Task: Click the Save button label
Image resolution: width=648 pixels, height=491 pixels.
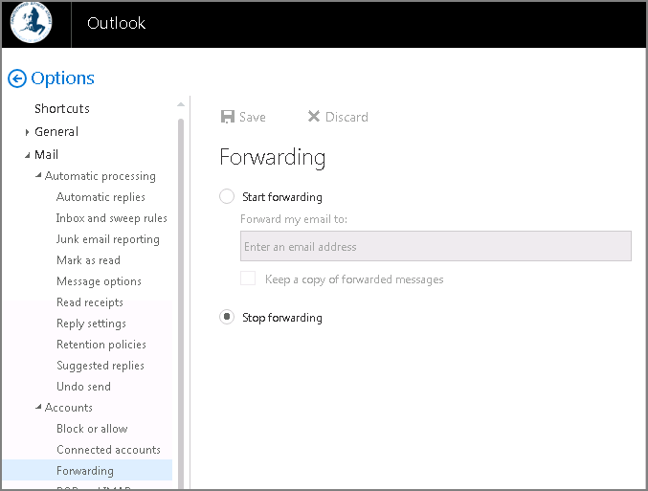Action: (x=253, y=117)
